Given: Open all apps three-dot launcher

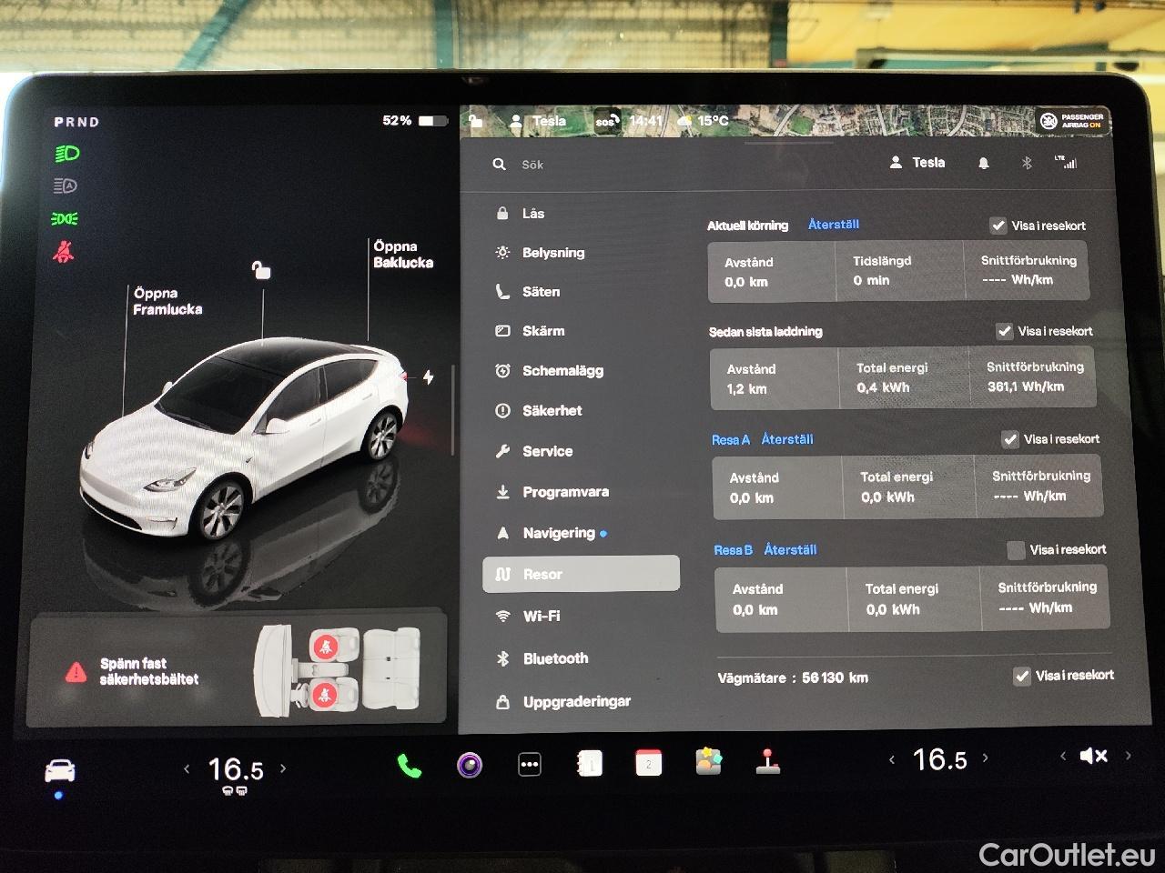Looking at the screenshot, I should [x=530, y=765].
